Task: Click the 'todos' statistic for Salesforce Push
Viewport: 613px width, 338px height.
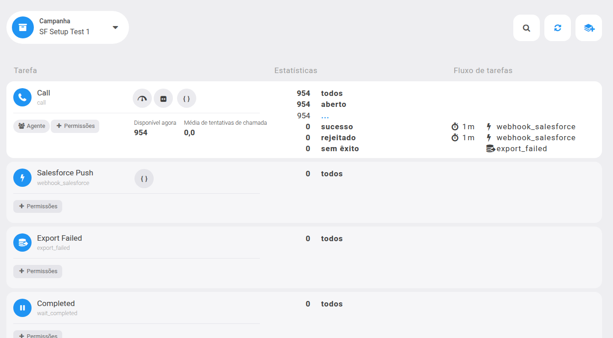Action: (332, 174)
